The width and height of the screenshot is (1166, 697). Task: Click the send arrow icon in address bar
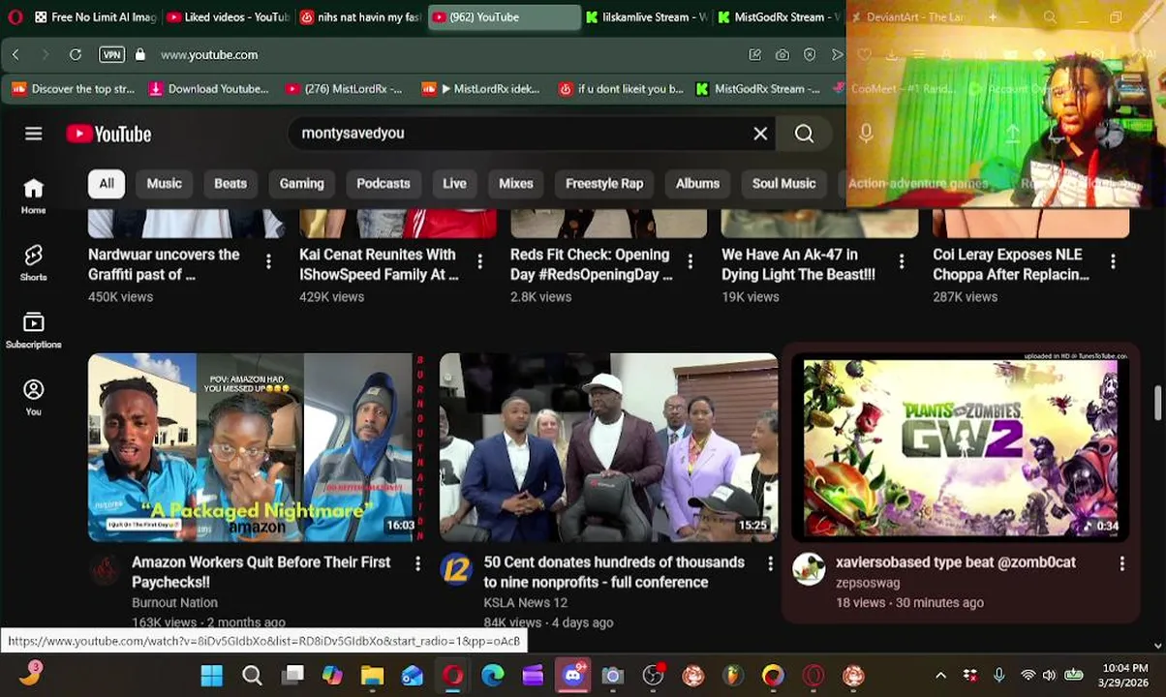coord(837,55)
